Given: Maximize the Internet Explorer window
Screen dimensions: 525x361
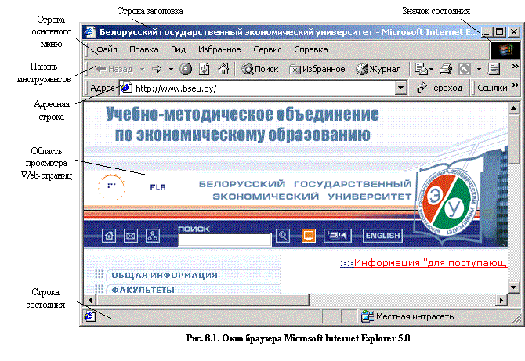Looking at the screenshot, I should tap(499, 32).
